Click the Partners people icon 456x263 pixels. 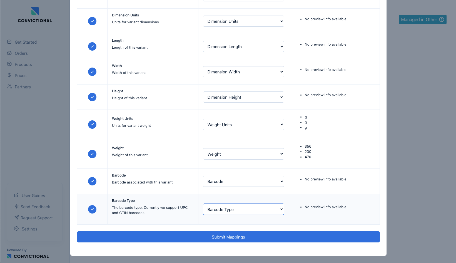9,86
